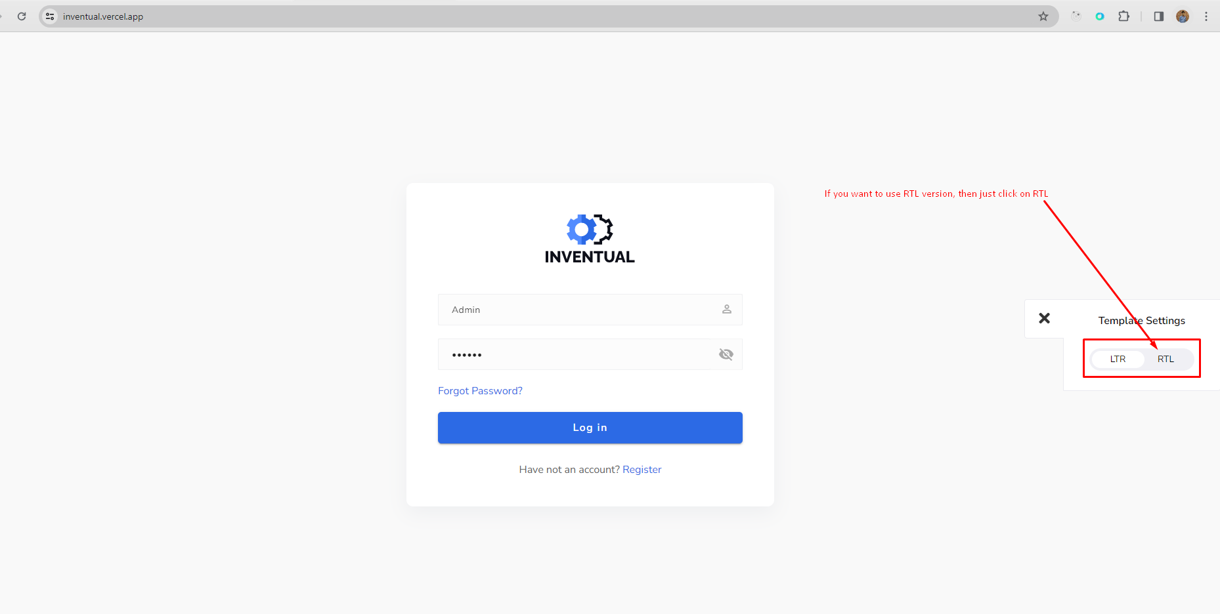Open the Register link
The height and width of the screenshot is (614, 1220).
[642, 470]
